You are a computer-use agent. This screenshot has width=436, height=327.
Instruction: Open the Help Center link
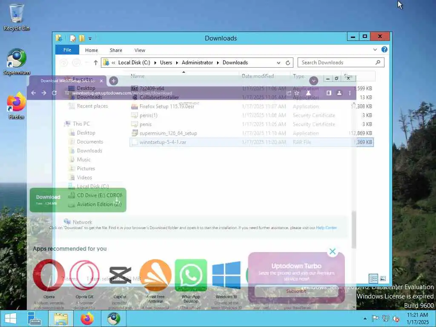click(326, 228)
